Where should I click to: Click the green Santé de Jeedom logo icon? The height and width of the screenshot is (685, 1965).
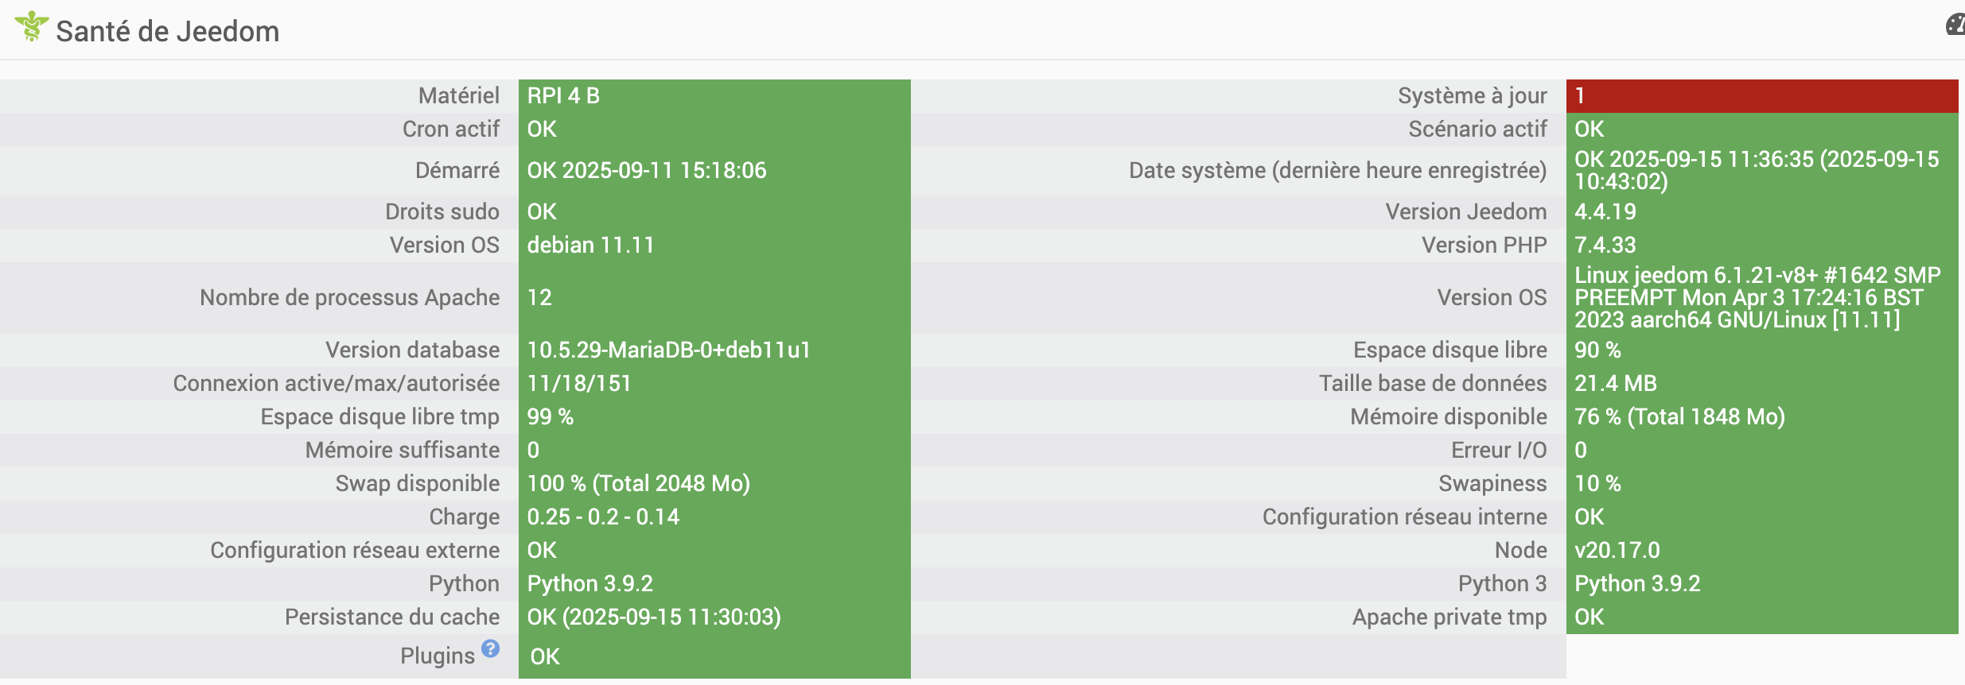tap(31, 27)
